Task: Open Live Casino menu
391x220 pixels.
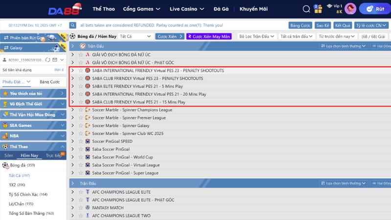Action: point(187,9)
